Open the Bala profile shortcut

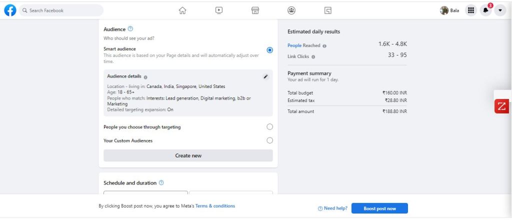pos(449,10)
